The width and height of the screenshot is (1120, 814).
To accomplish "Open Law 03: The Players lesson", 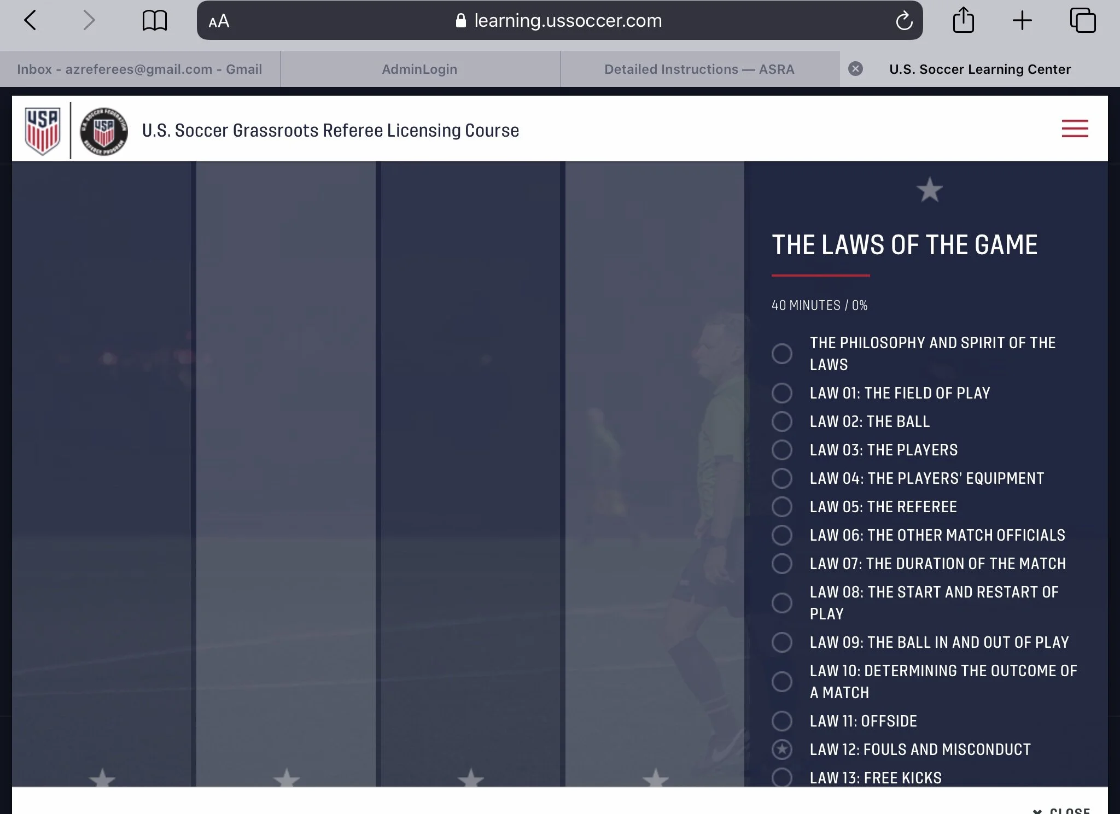I will pyautogui.click(x=884, y=450).
